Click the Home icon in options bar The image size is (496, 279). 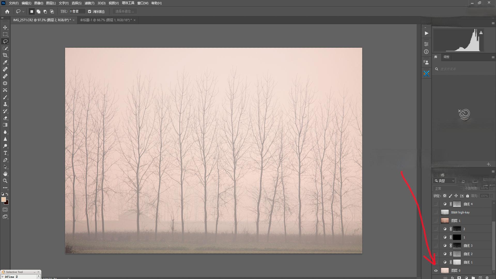7,11
